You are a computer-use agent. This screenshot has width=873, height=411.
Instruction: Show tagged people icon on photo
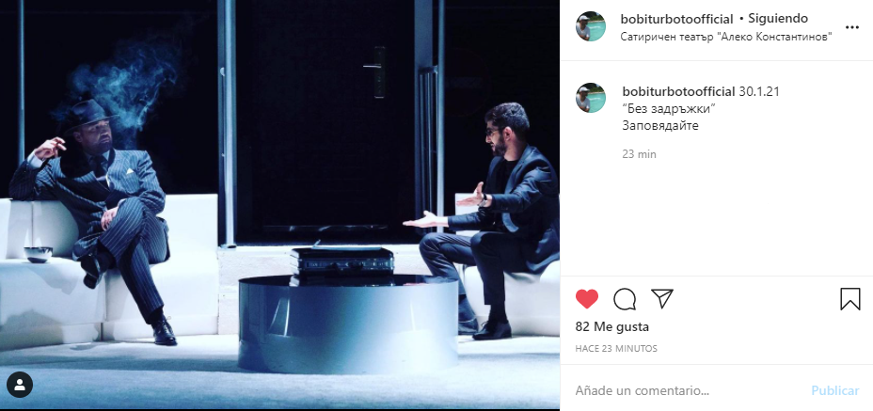click(x=20, y=385)
